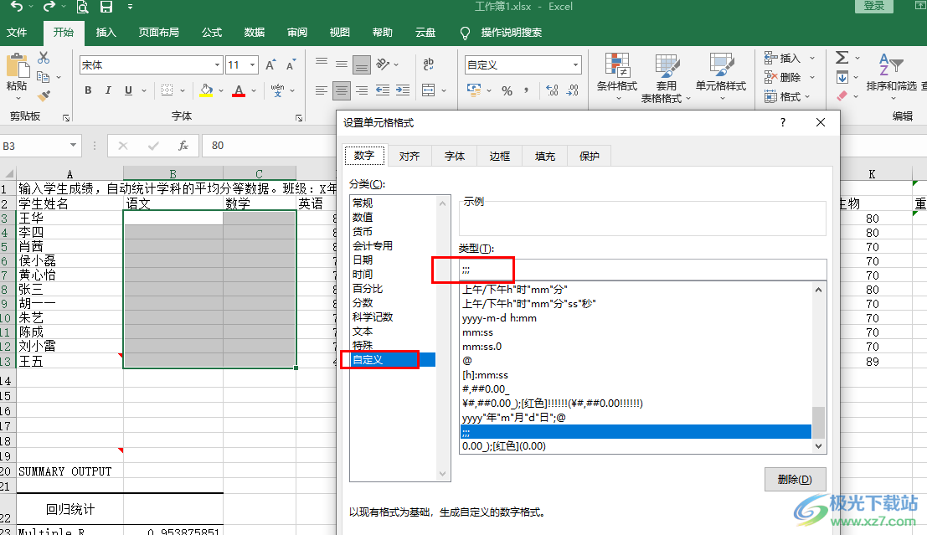Toggle bold formatting
The image size is (927, 535).
[x=88, y=90]
